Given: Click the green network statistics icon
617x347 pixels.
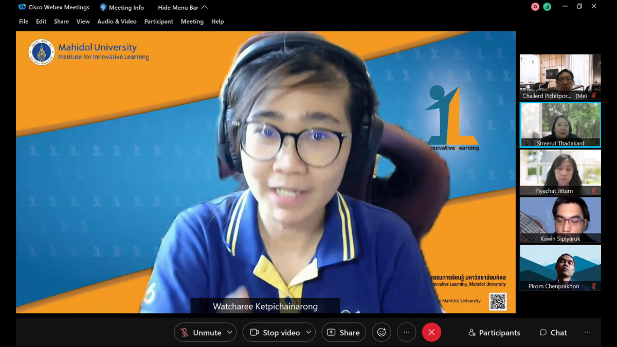Looking at the screenshot, I should coord(547,7).
